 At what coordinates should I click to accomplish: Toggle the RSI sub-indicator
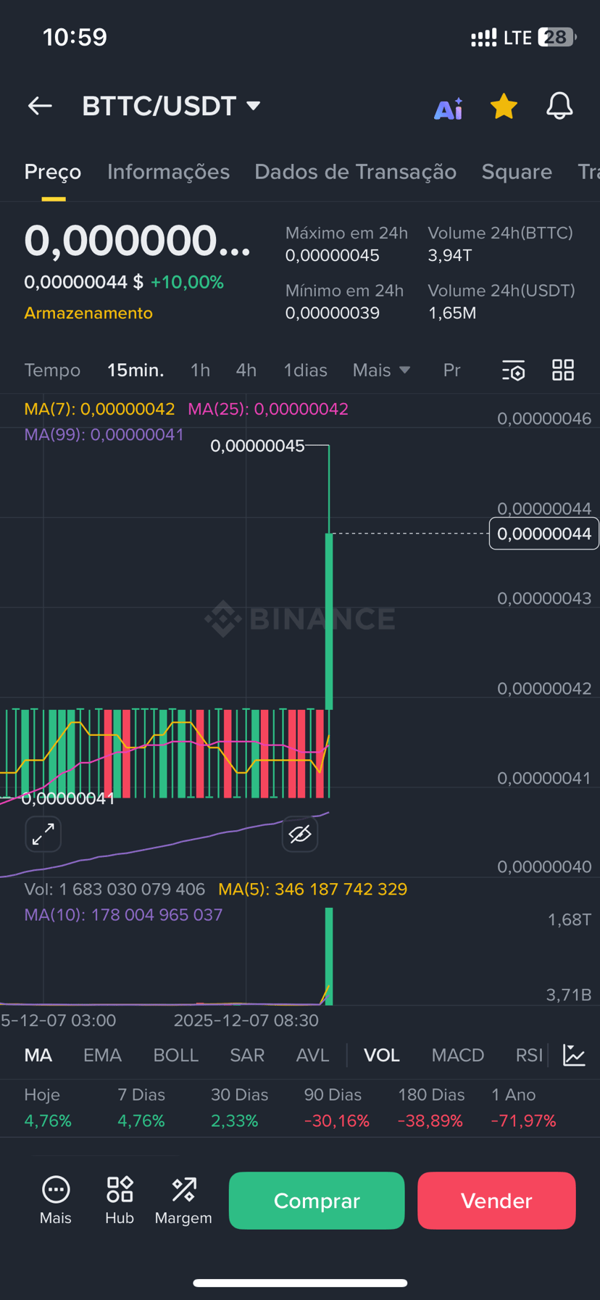click(529, 1056)
